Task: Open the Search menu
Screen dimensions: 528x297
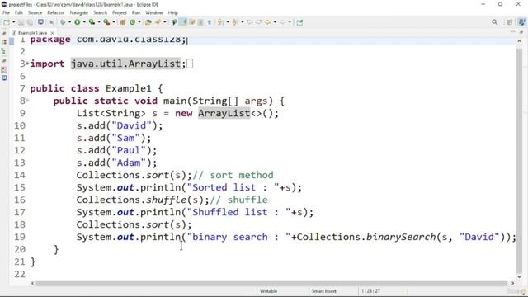Action: coord(100,12)
